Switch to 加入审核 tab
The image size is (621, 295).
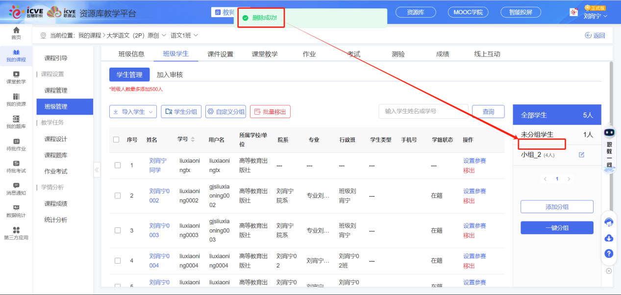click(170, 74)
